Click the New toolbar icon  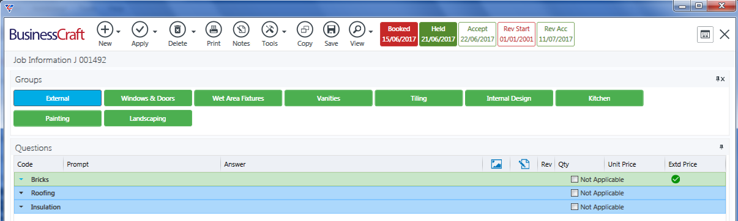click(105, 29)
